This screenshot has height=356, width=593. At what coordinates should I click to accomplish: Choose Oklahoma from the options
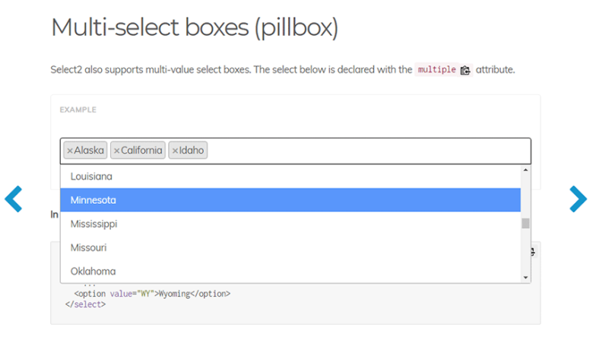(93, 271)
